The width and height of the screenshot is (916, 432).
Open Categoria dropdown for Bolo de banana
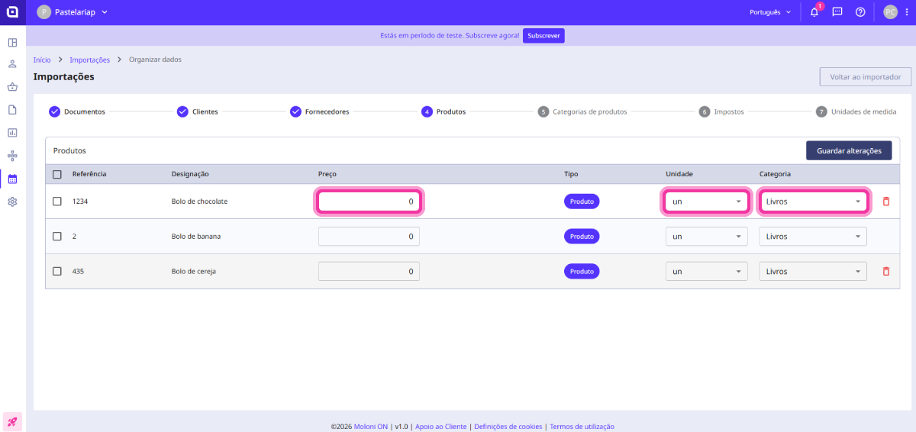click(812, 237)
